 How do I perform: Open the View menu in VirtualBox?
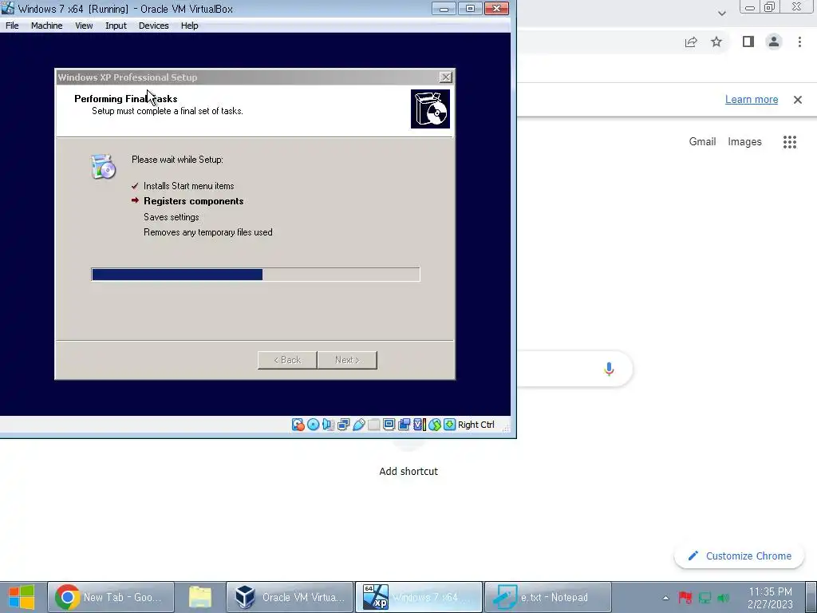(84, 26)
